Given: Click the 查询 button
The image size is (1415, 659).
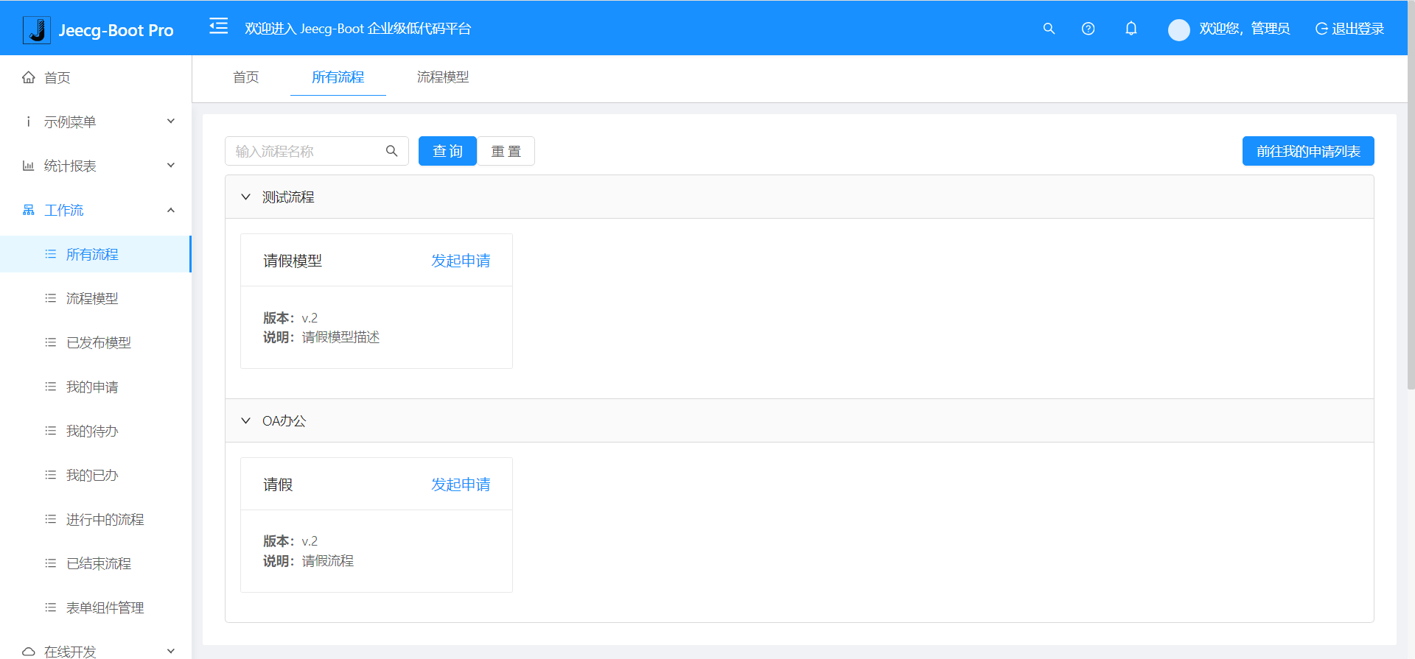Looking at the screenshot, I should coord(447,151).
